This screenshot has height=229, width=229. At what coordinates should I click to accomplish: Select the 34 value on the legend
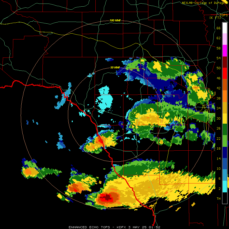pos(219,108)
